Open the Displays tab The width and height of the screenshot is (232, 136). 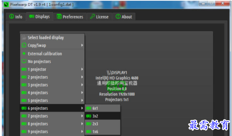click(39, 16)
